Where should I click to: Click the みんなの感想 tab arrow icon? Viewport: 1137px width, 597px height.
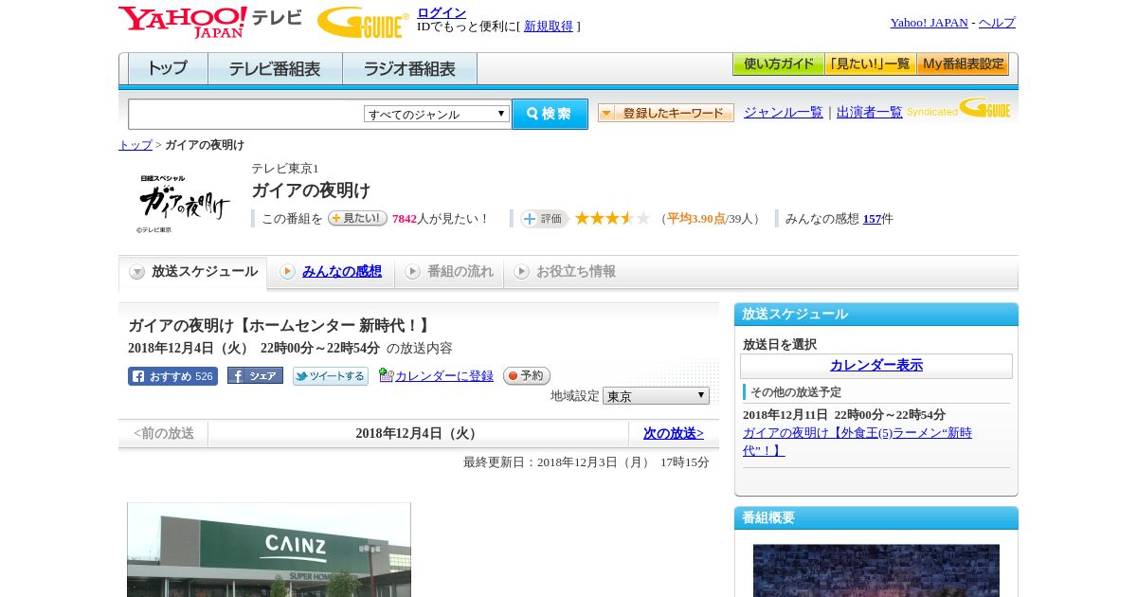[287, 272]
